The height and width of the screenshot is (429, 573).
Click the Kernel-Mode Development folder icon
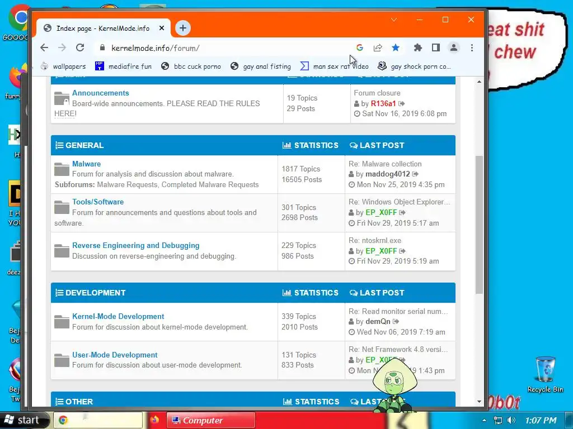(x=62, y=321)
